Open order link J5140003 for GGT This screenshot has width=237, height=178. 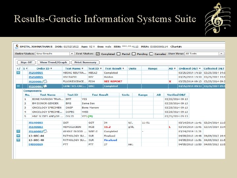(36, 123)
